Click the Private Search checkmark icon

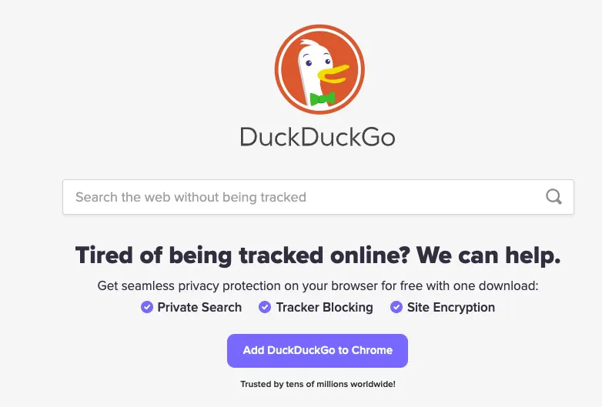147,307
